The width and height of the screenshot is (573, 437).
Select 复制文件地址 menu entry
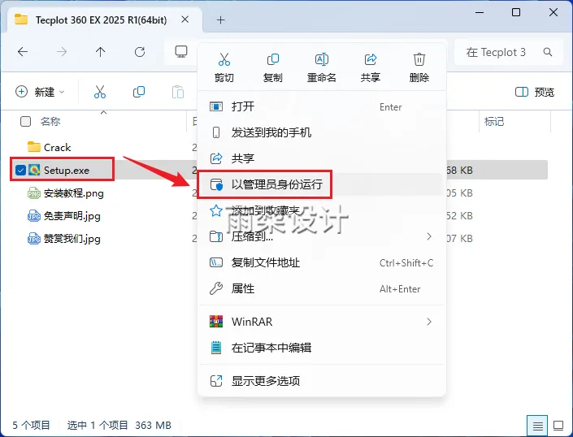pos(321,262)
